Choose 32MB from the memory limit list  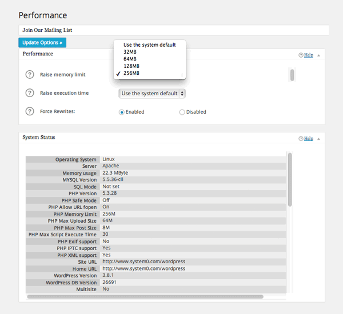[130, 52]
